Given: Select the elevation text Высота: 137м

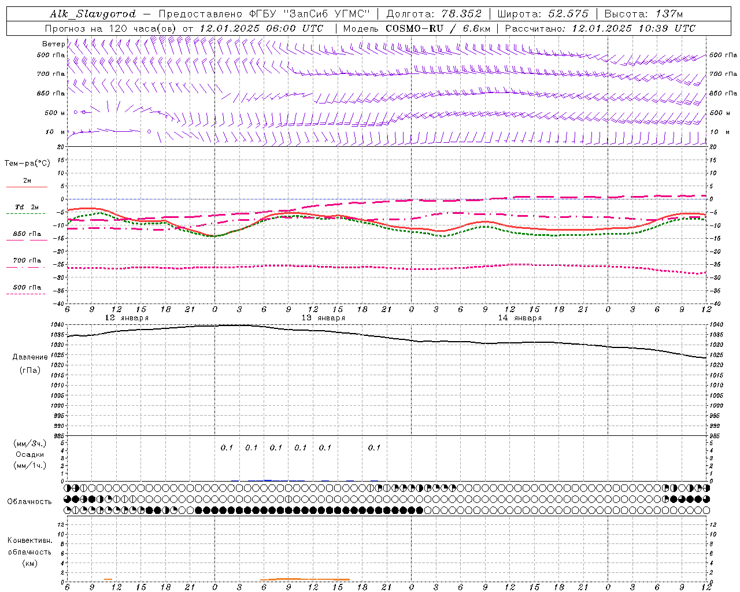Looking at the screenshot, I should pyautogui.click(x=643, y=14).
